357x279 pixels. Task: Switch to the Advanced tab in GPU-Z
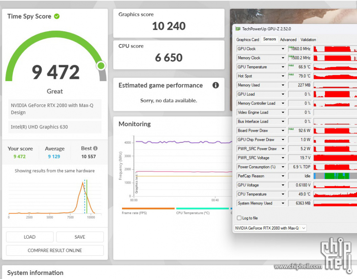point(288,40)
